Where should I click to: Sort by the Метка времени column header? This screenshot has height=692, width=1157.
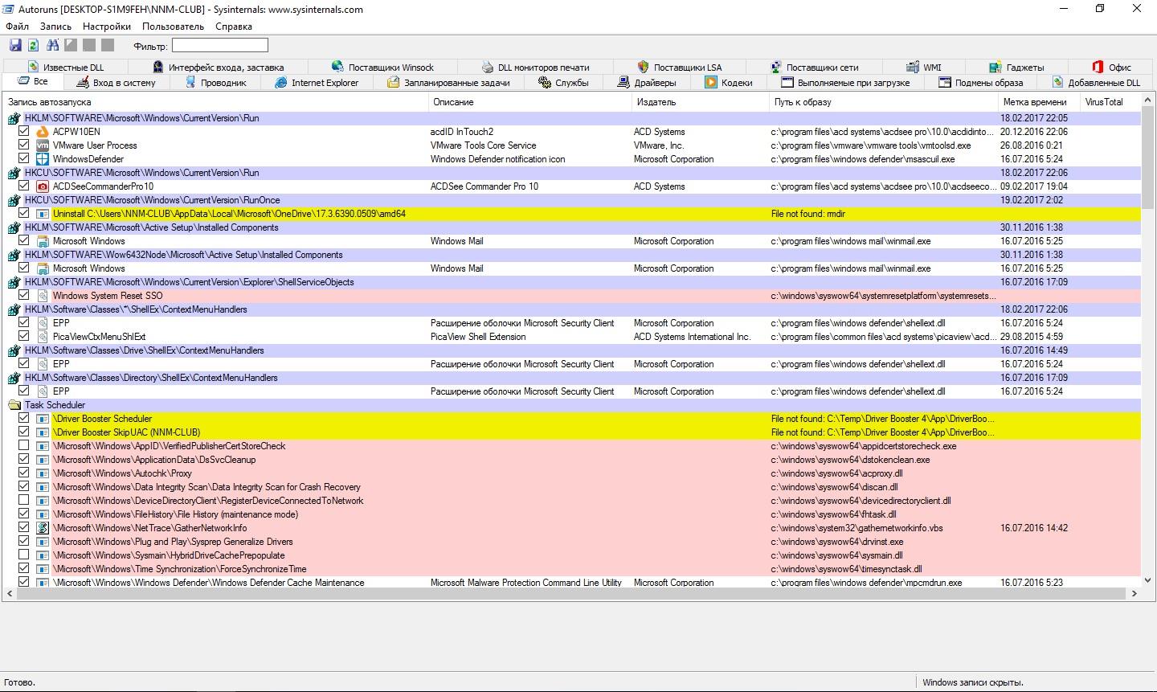tap(1034, 102)
